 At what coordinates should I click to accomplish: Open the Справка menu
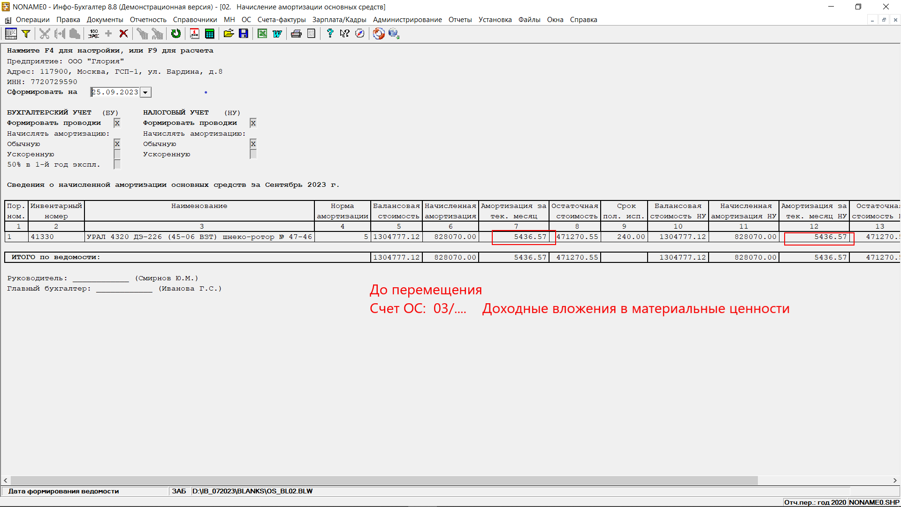[583, 20]
